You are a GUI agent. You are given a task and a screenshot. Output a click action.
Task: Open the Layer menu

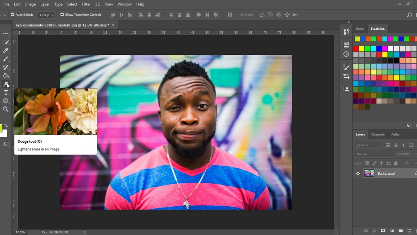(x=45, y=4)
